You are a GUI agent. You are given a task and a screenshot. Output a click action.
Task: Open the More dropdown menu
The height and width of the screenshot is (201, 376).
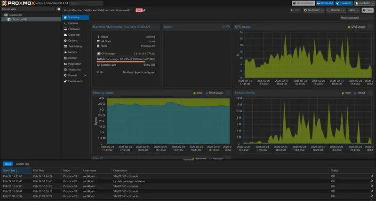[x=354, y=10]
